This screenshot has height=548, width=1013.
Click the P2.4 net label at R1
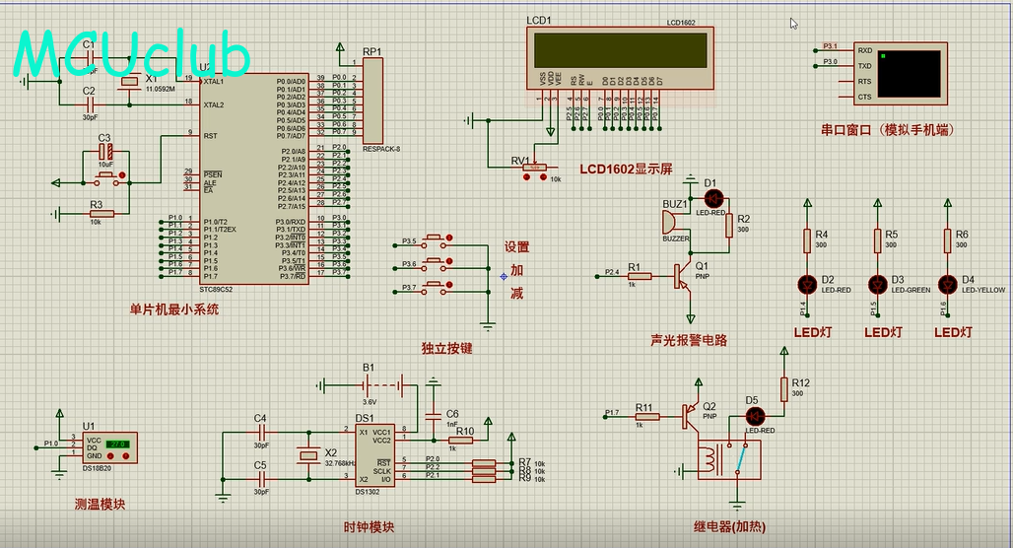612,272
